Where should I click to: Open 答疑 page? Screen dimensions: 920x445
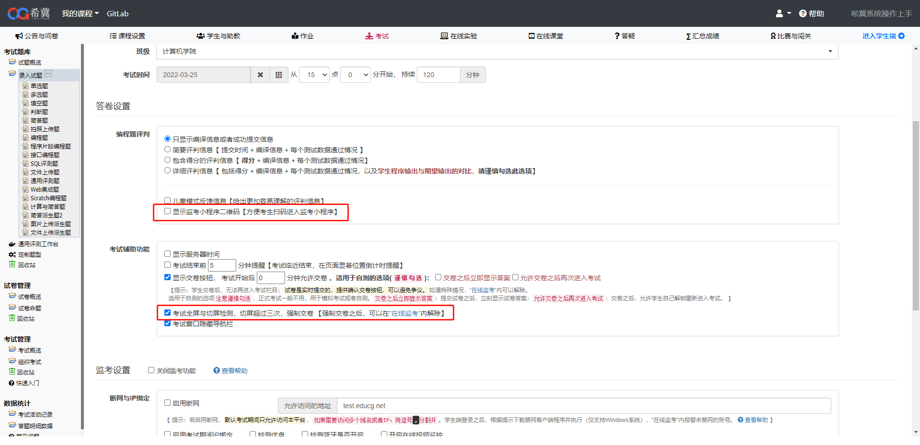625,36
